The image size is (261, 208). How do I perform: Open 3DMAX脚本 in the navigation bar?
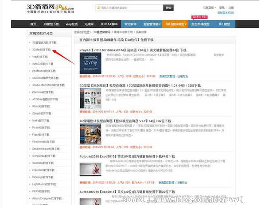coord(109,24)
